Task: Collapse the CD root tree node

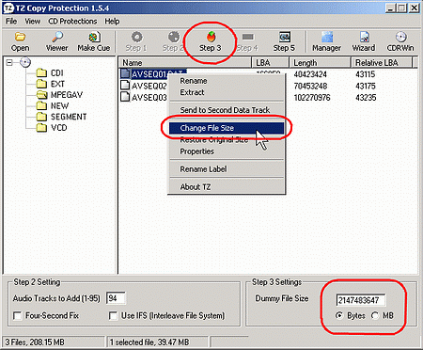Action: point(9,62)
